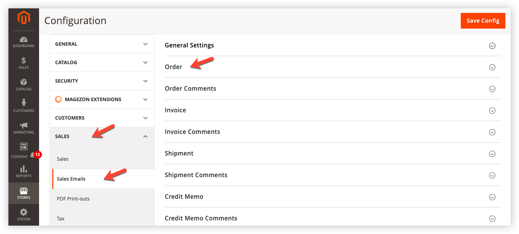The image size is (519, 234).
Task: Select the PDF Print-outs tab
Action: [73, 199]
